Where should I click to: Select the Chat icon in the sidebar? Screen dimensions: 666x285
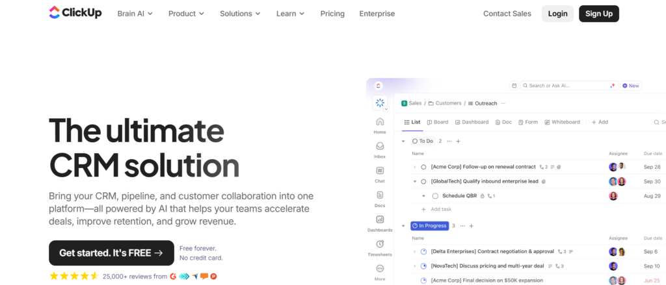point(380,171)
